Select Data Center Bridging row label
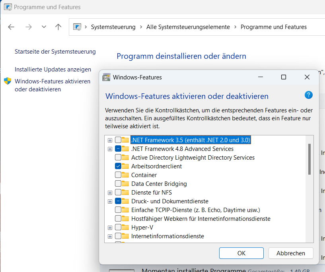The height and width of the screenshot is (272, 325). [159, 184]
